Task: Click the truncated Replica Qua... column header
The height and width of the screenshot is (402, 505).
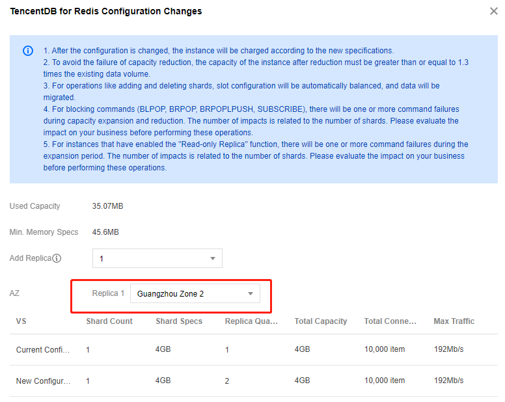Action: pyautogui.click(x=251, y=321)
